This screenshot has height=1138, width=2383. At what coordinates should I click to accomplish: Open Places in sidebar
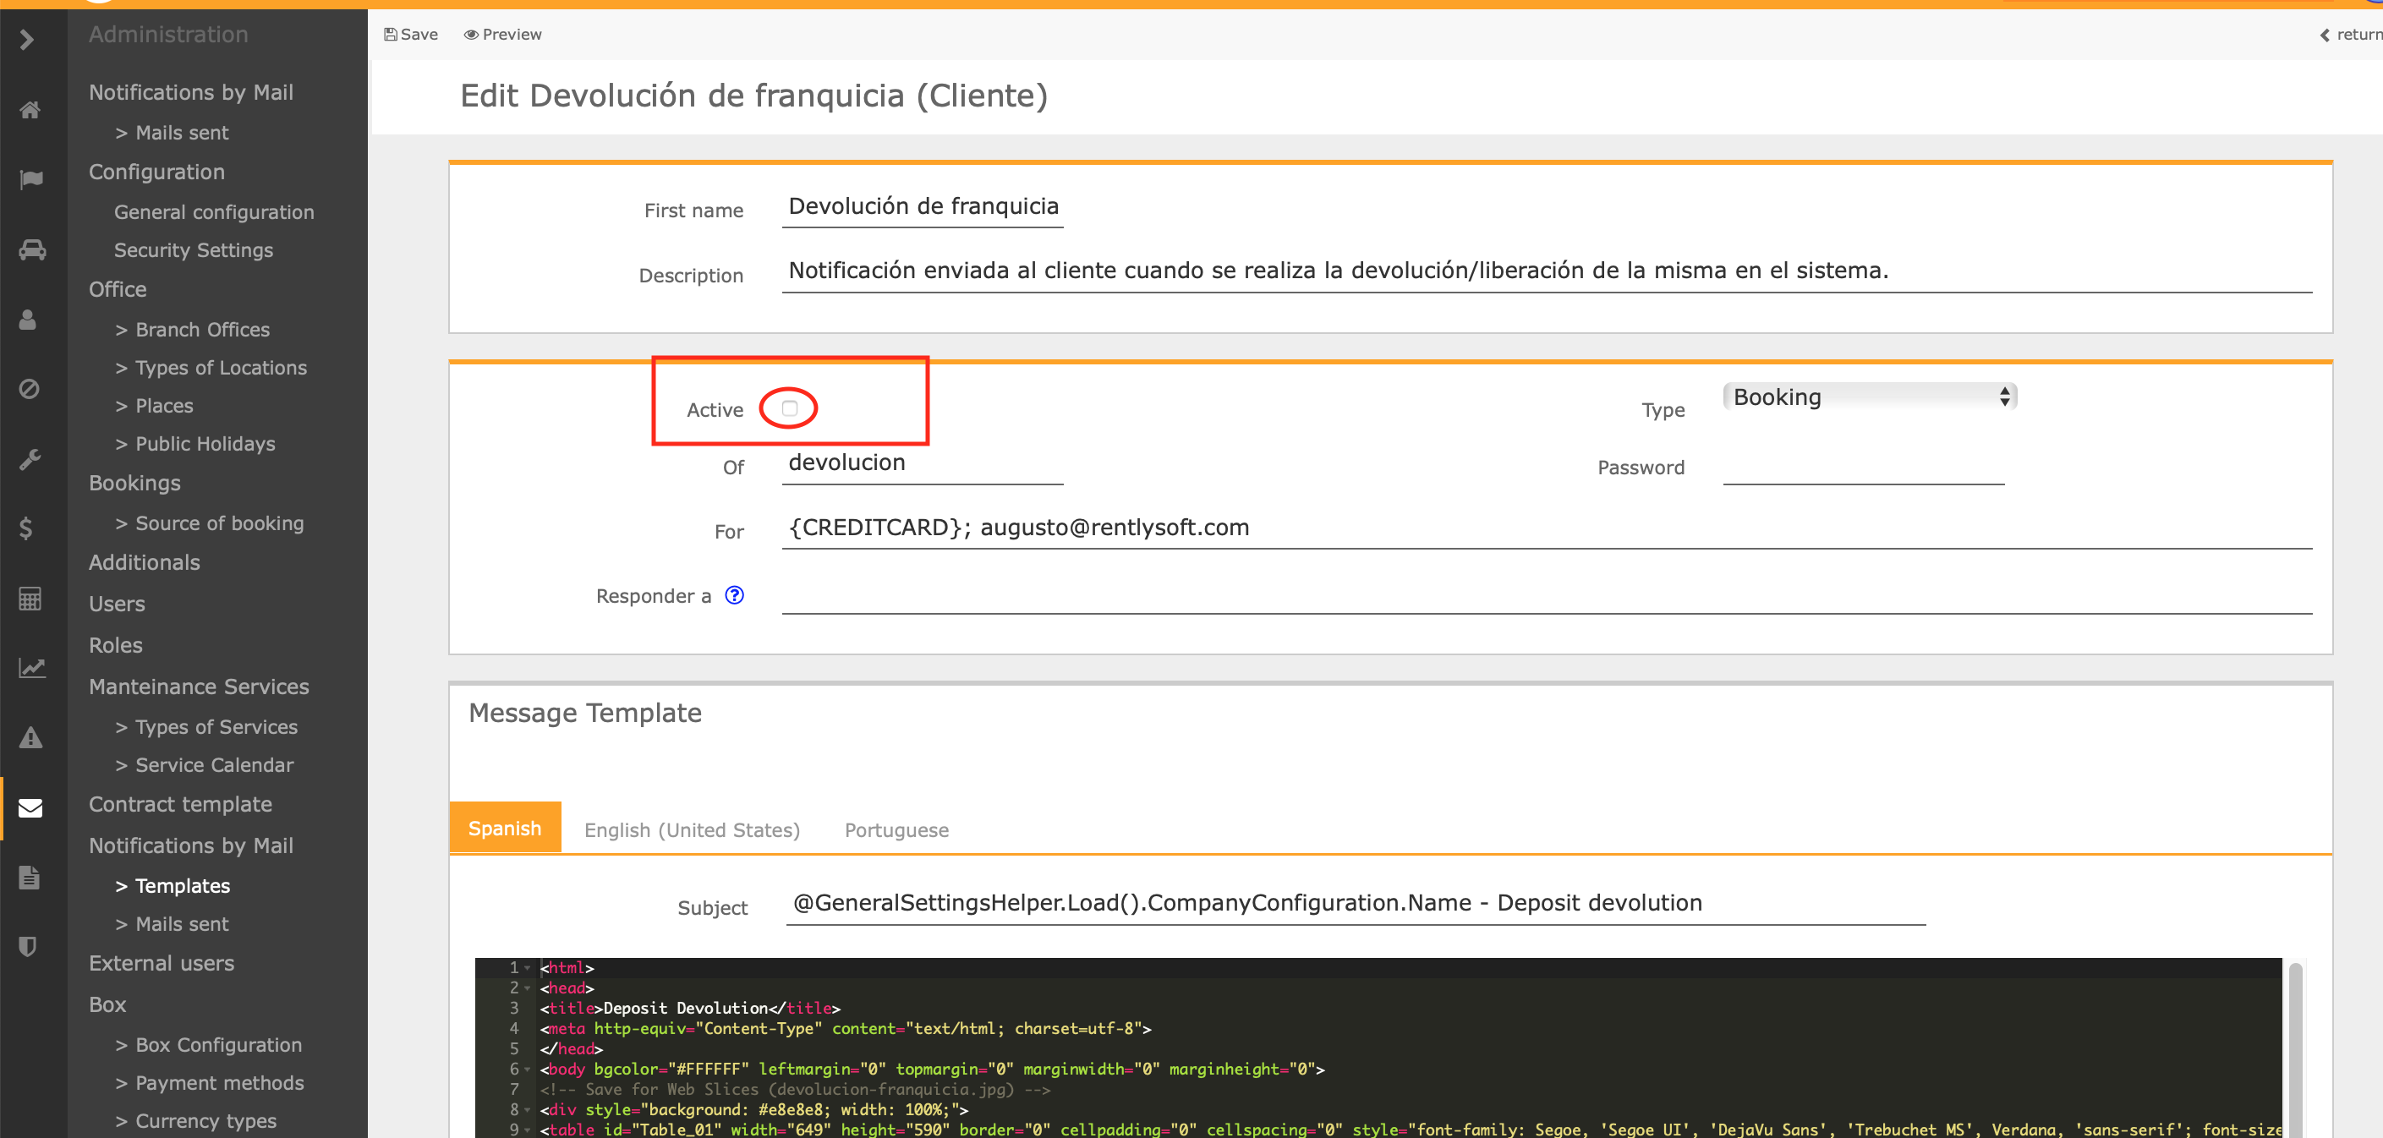[x=165, y=405]
